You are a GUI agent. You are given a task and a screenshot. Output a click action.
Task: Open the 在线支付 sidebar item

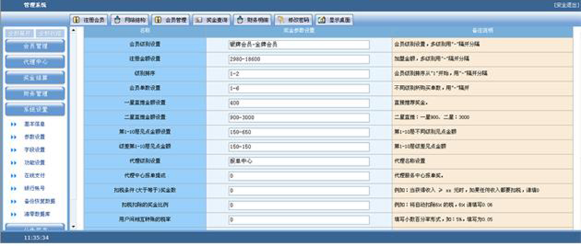pyautogui.click(x=35, y=176)
